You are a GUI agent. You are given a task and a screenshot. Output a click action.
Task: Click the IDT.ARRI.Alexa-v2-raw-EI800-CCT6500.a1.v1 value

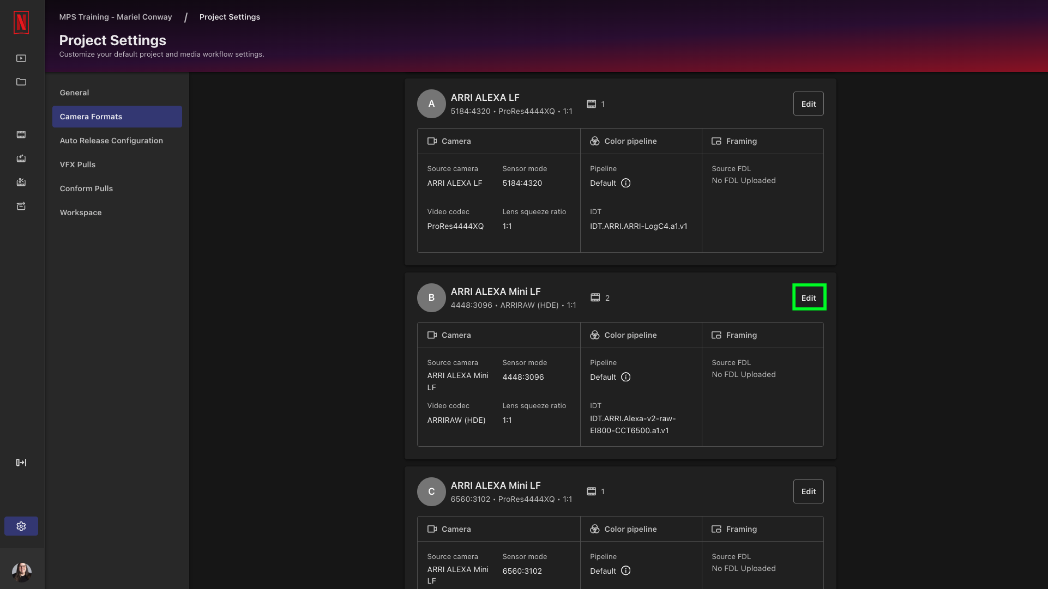633,424
